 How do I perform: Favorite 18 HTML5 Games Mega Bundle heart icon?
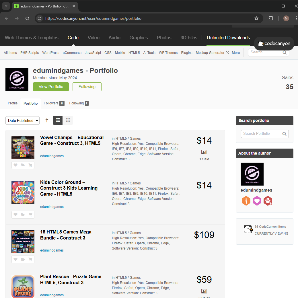(15, 259)
